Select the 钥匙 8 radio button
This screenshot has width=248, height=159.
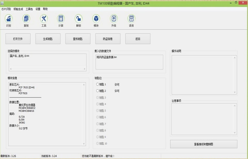pos(98,130)
